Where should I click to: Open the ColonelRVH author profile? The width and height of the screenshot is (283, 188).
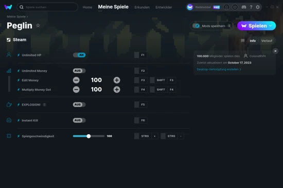(x=255, y=56)
